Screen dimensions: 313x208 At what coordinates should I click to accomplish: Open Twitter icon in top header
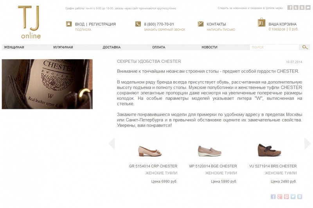(x=296, y=7)
